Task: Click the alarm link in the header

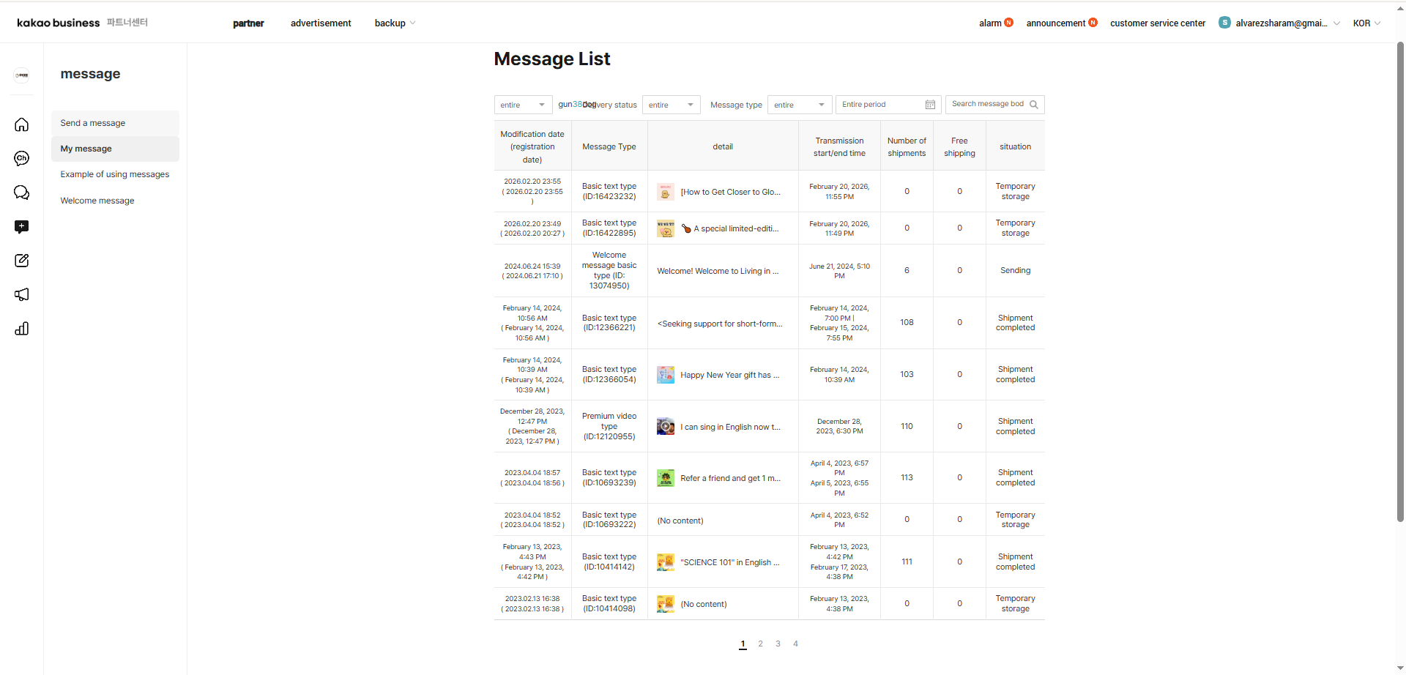Action: 990,23
